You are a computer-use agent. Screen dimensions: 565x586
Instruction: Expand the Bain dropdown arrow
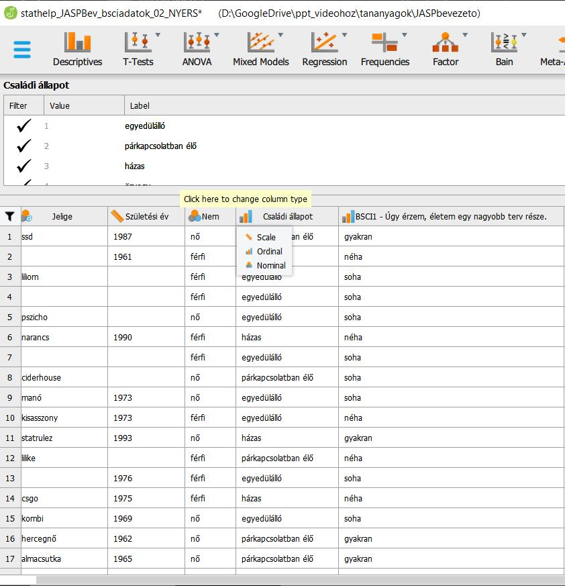(524, 35)
